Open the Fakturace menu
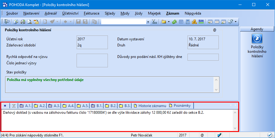Image resolution: width=275 pixels, height=138 pixels. 91,13
